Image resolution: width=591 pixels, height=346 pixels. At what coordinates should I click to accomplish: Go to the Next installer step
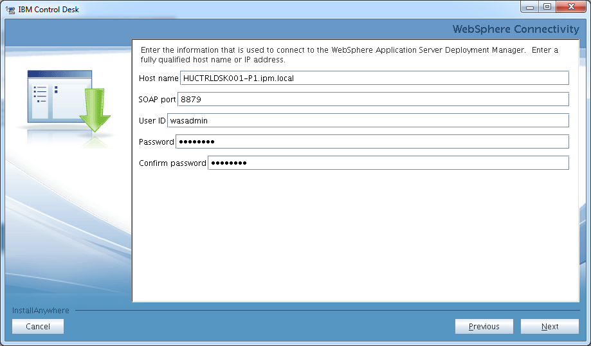tap(550, 327)
